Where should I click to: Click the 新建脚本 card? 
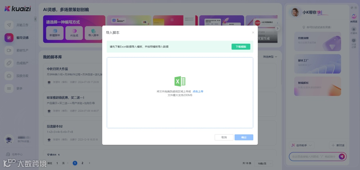(x=55, y=33)
